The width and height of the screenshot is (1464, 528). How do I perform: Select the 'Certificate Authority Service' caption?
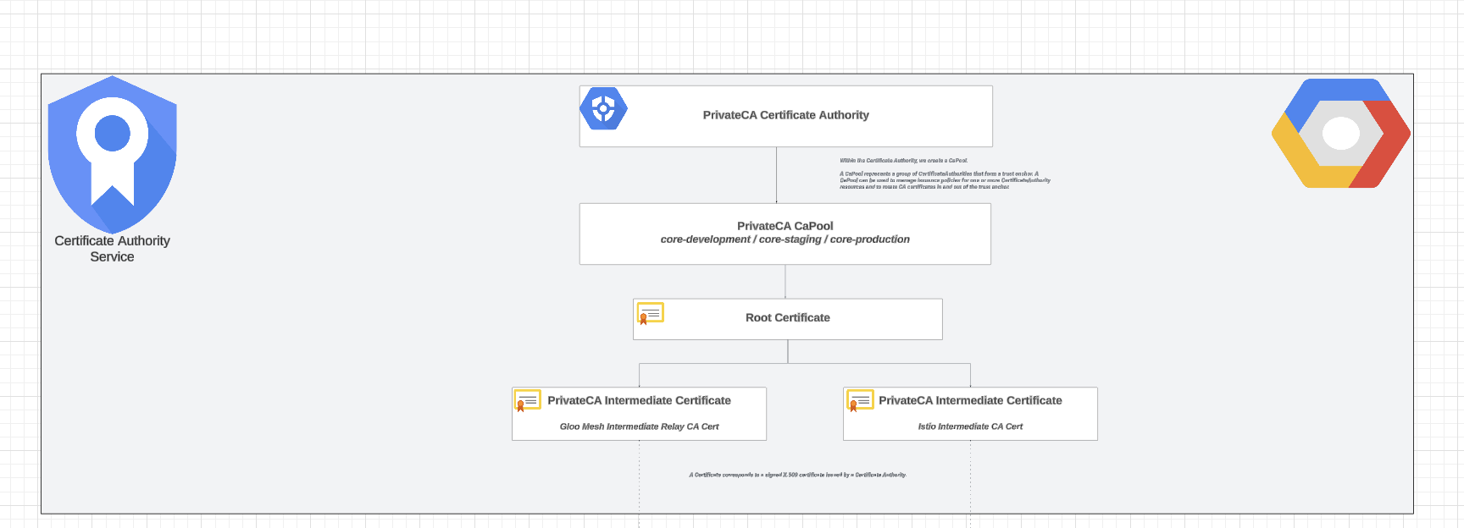pos(112,249)
